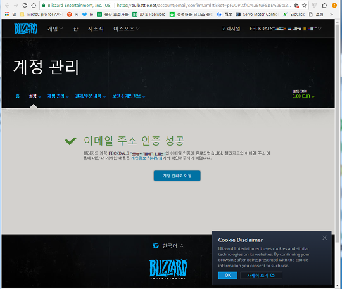Open the green tennis bookmark
This screenshot has height=289, width=342.
[x=191, y=15]
